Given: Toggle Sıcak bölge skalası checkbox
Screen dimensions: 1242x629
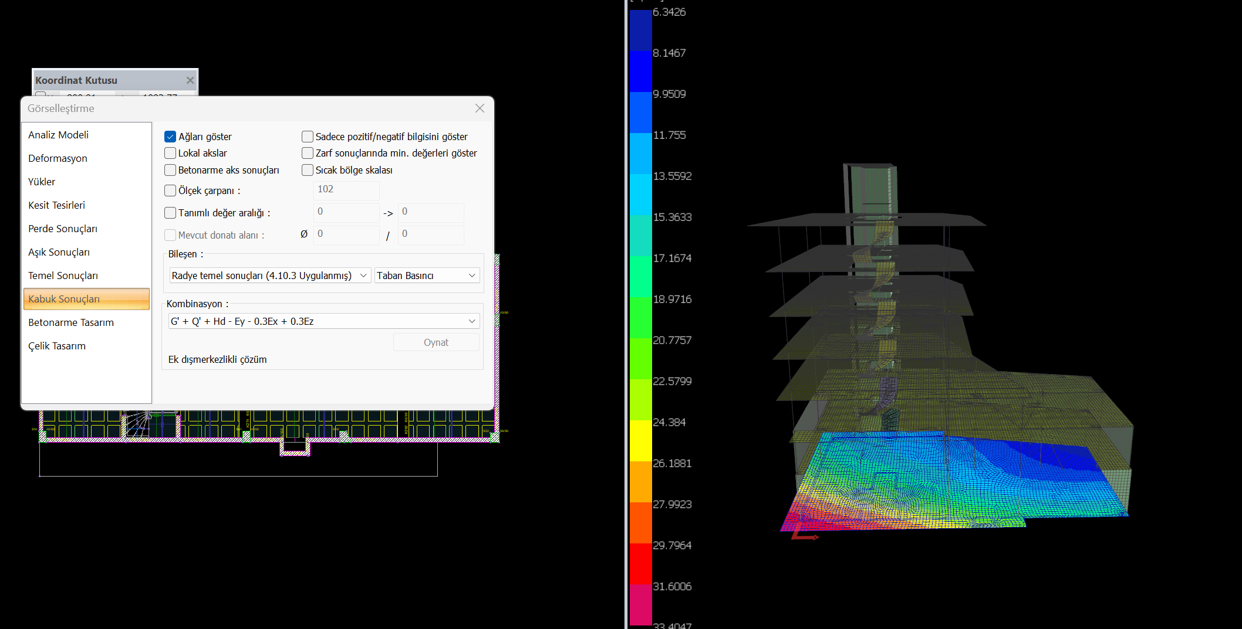Looking at the screenshot, I should [308, 170].
